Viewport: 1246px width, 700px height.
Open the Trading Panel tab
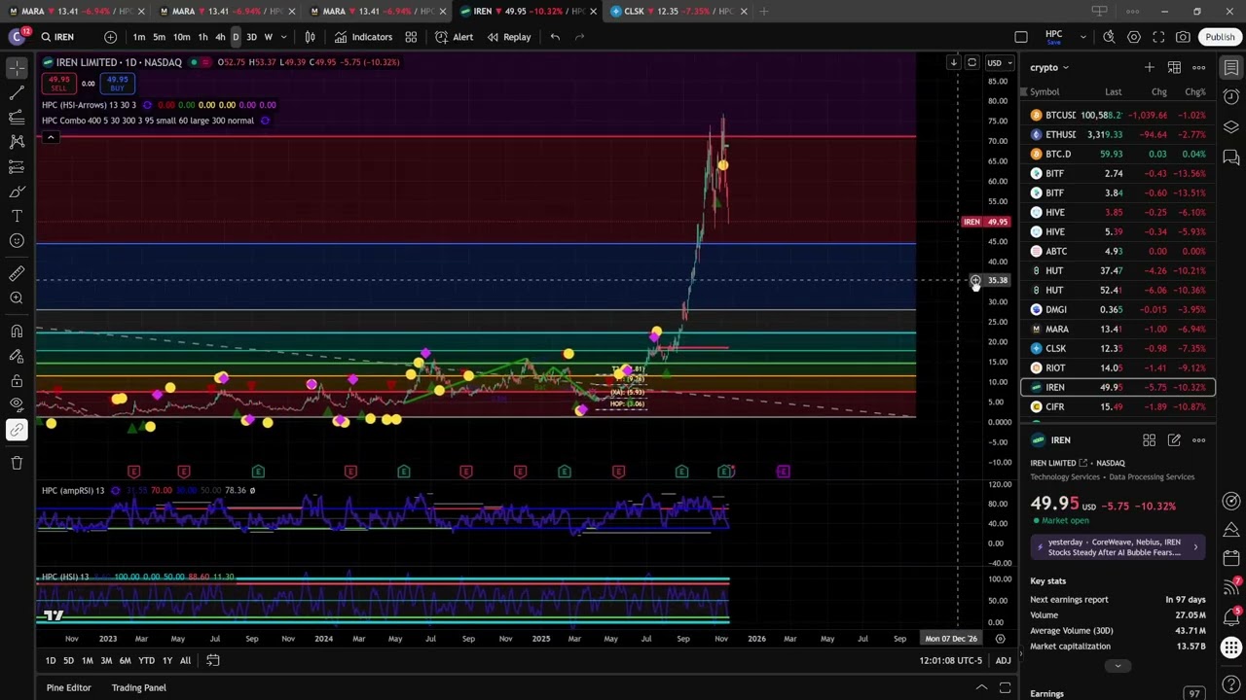click(138, 687)
